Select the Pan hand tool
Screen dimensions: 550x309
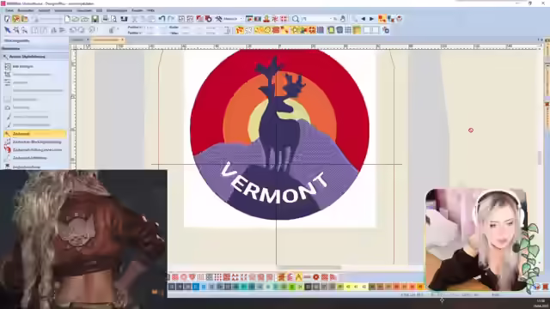pos(343,19)
